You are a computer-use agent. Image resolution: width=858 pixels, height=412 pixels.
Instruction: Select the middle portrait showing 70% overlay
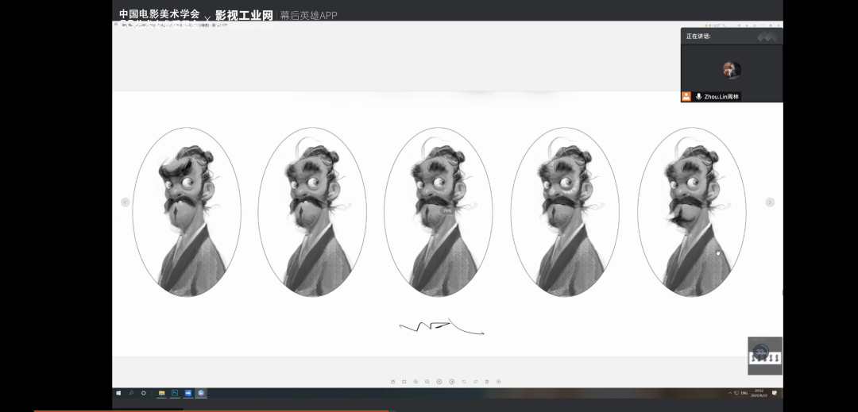click(439, 212)
